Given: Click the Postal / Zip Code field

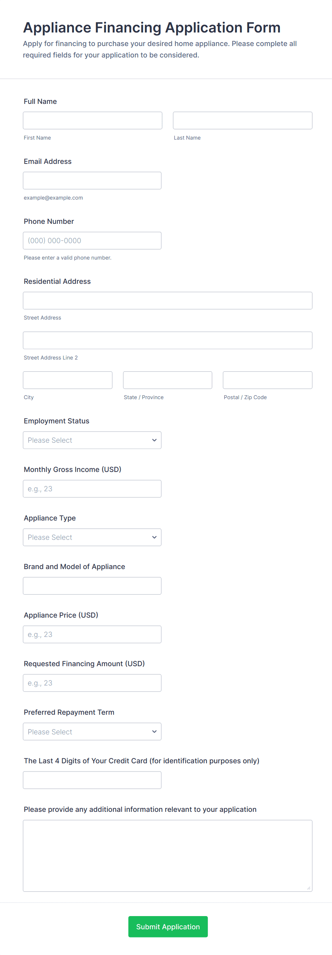Looking at the screenshot, I should tap(267, 380).
